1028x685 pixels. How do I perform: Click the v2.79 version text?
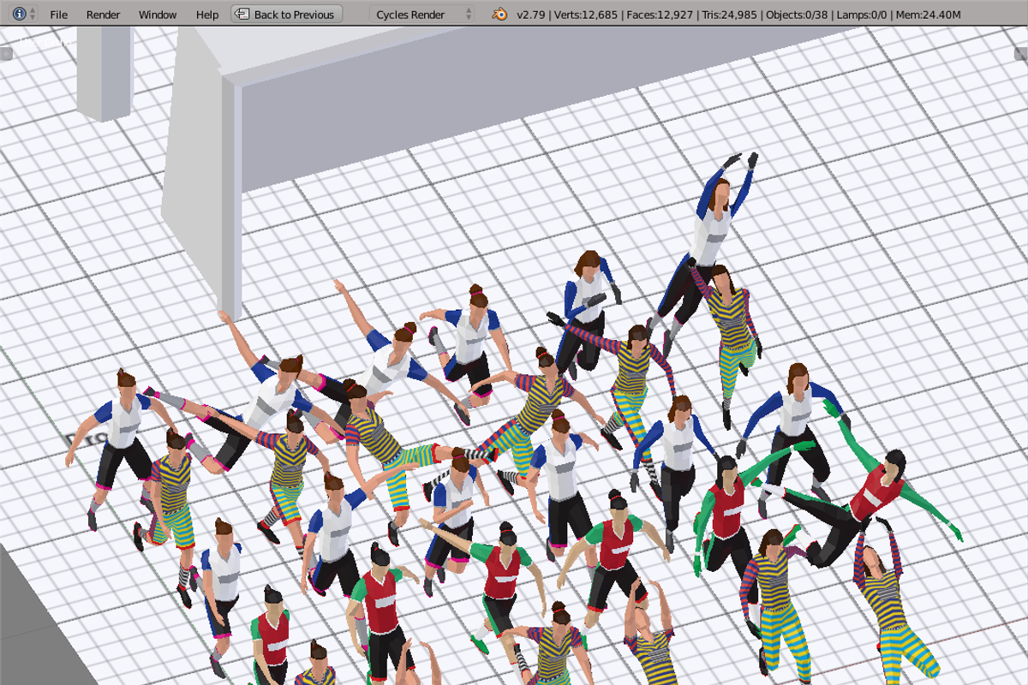532,15
